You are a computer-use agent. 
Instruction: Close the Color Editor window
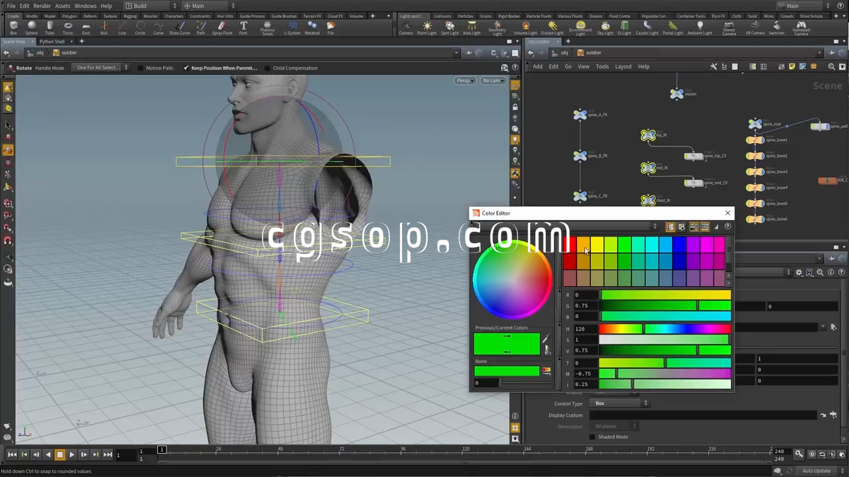(728, 213)
